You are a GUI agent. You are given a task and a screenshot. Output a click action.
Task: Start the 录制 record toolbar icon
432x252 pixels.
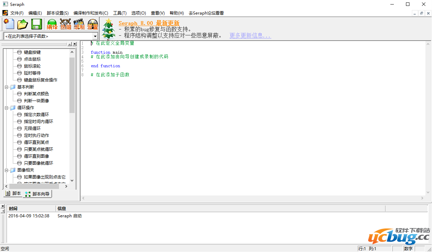(79, 24)
